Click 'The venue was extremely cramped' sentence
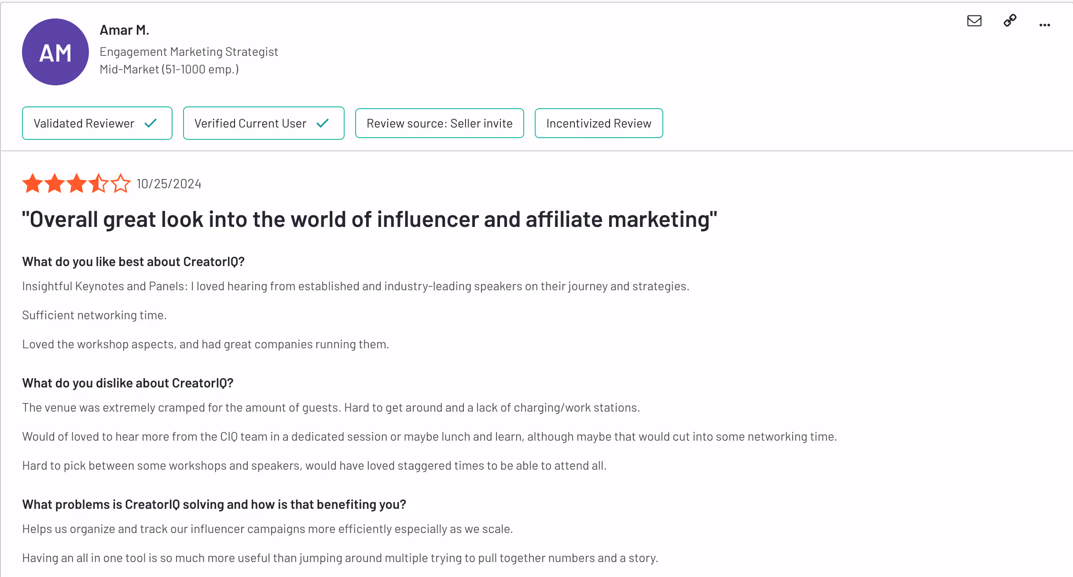Image resolution: width=1073 pixels, height=577 pixels. coord(331,408)
